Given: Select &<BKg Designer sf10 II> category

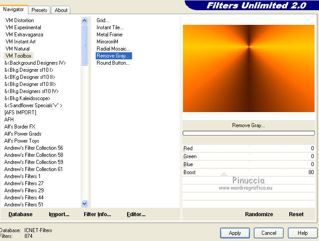Looking at the screenshot, I should tap(30, 77).
